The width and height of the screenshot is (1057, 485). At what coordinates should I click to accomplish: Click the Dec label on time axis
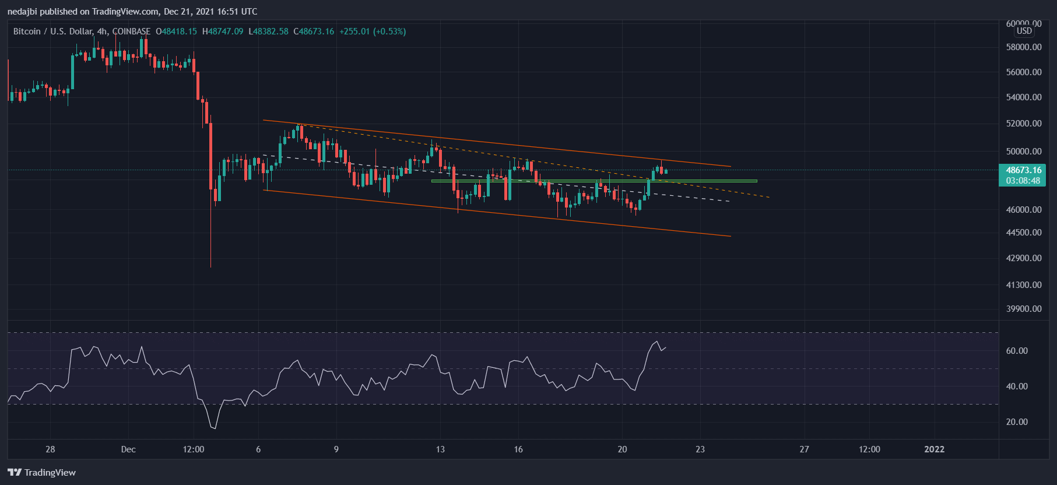point(128,449)
